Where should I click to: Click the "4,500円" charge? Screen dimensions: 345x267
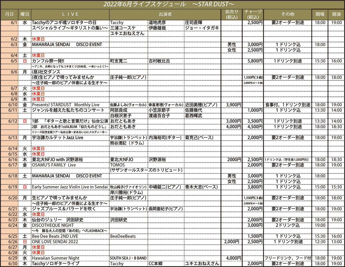(x=255, y=127)
